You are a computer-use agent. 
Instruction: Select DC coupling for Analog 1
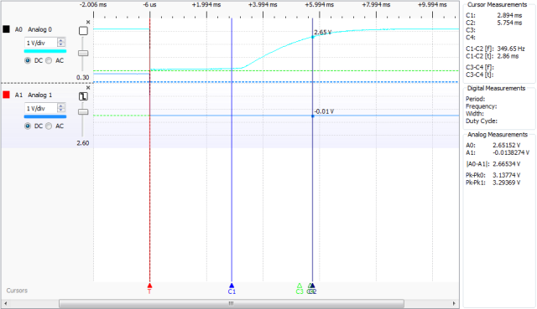28,126
